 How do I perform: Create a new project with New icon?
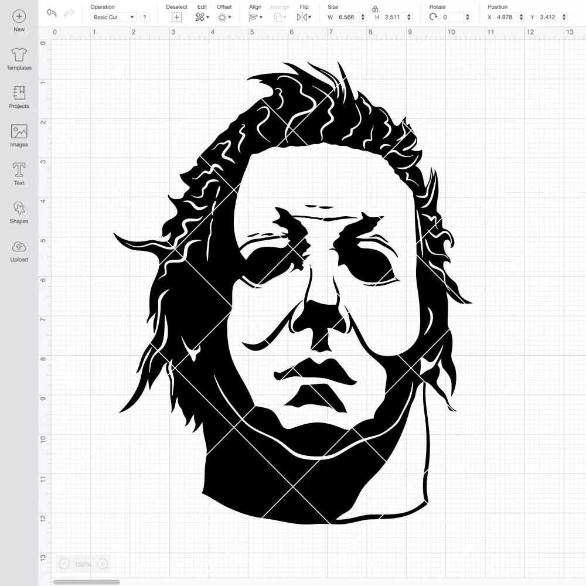[x=19, y=16]
